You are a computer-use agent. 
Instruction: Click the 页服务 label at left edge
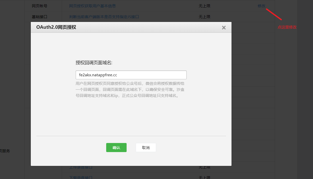pos(5,151)
